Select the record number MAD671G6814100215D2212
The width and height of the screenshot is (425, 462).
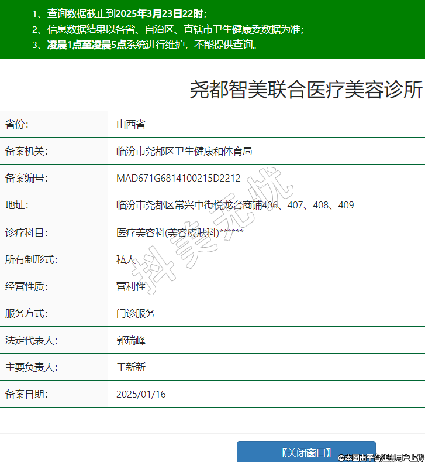[x=178, y=178]
